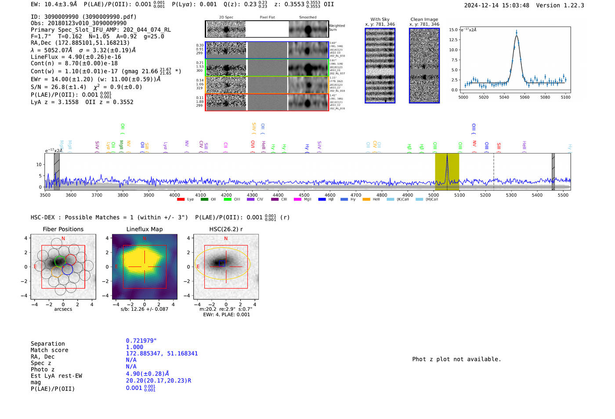Screen dimensions: 615x419
Task: Click the ID: 3090009990 line
Action: (83, 17)
